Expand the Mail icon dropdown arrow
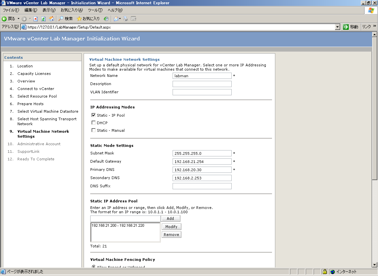Screen dimensions: 378x276 [x=120, y=19]
